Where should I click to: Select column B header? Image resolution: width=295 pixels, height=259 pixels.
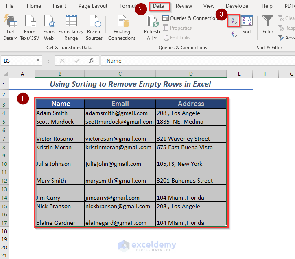click(60, 74)
